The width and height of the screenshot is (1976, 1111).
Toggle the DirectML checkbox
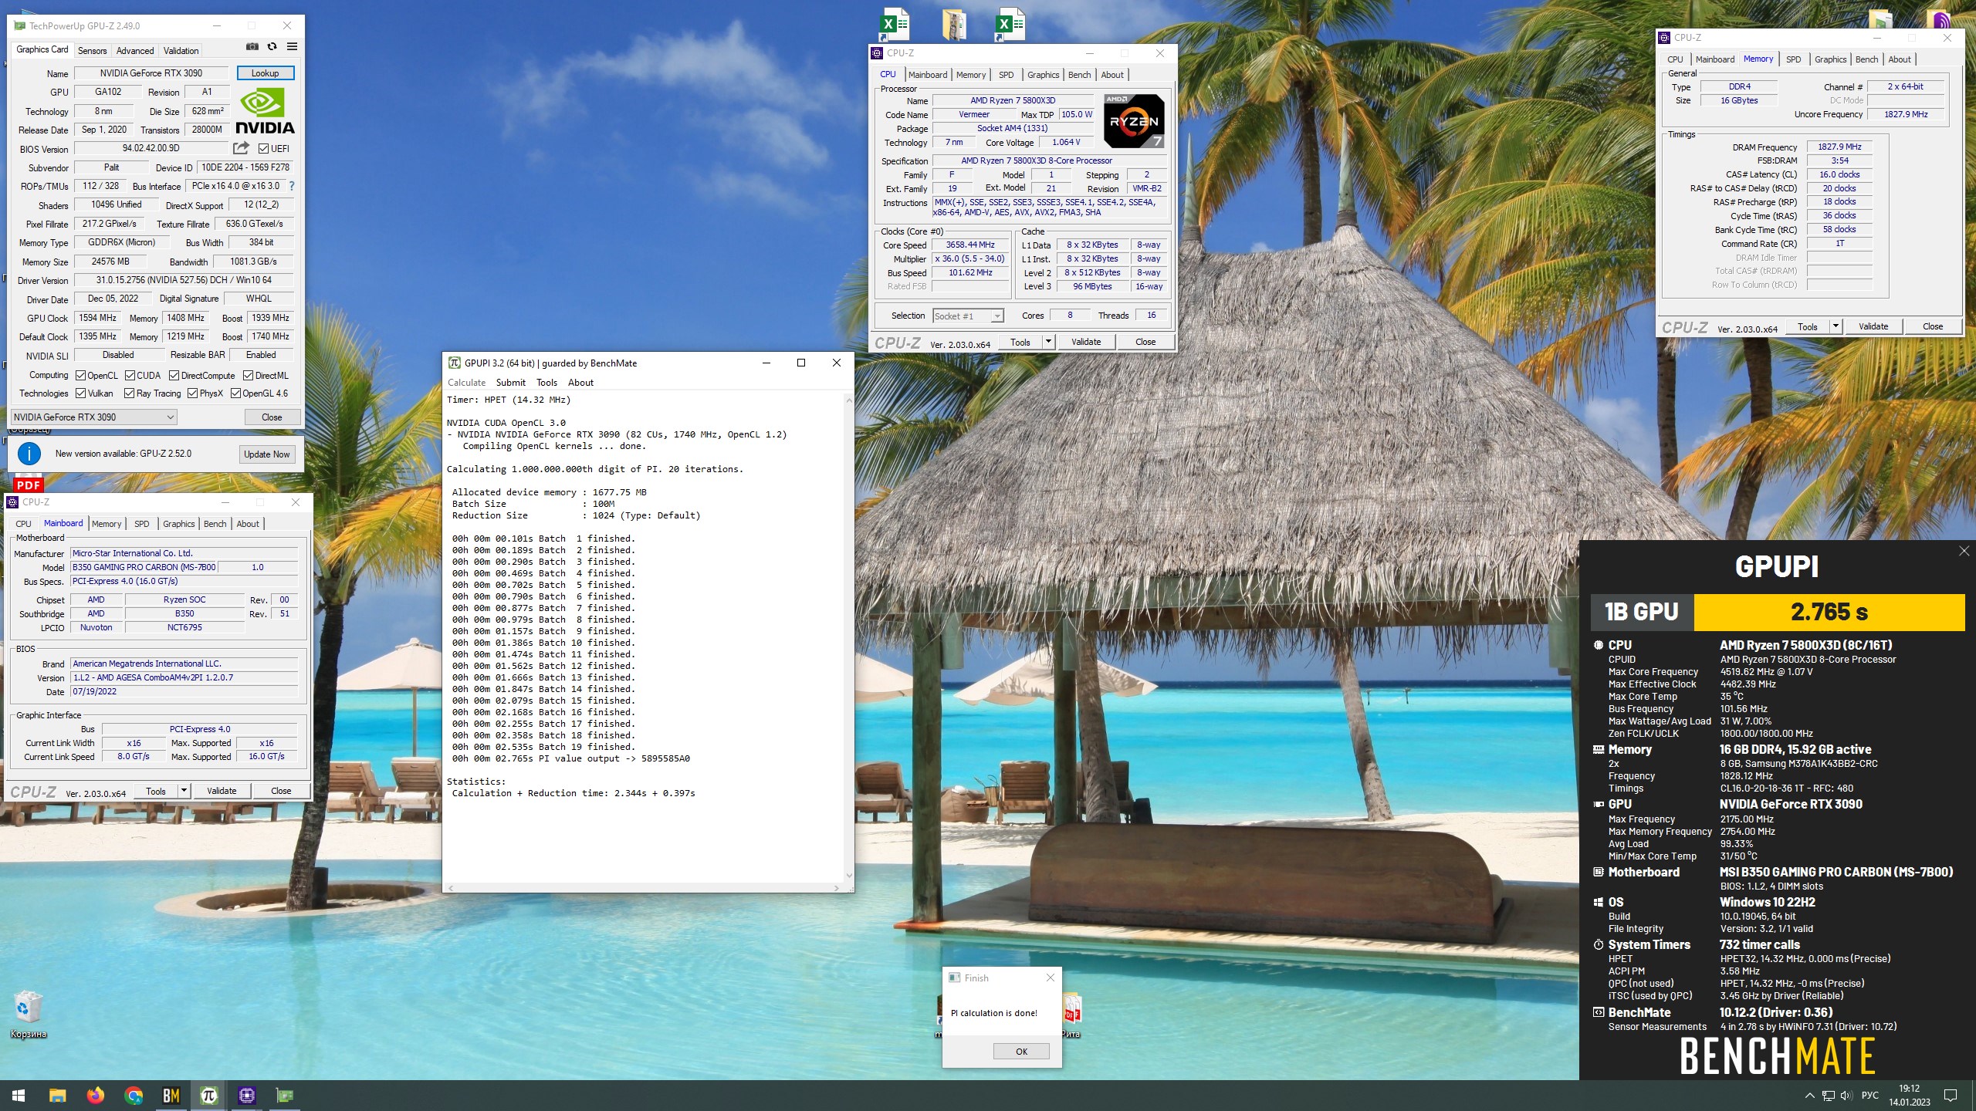[248, 376]
